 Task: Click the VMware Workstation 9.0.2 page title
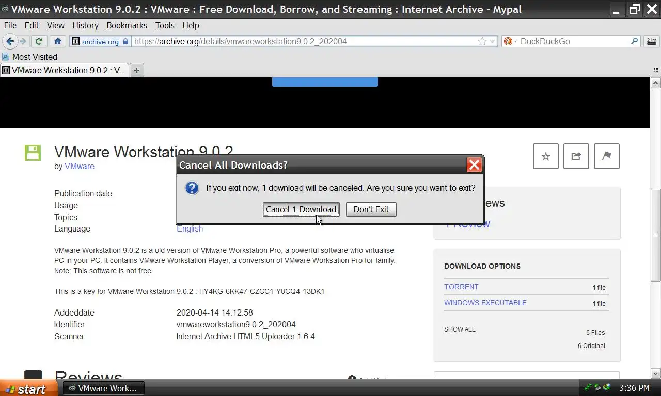tap(144, 152)
